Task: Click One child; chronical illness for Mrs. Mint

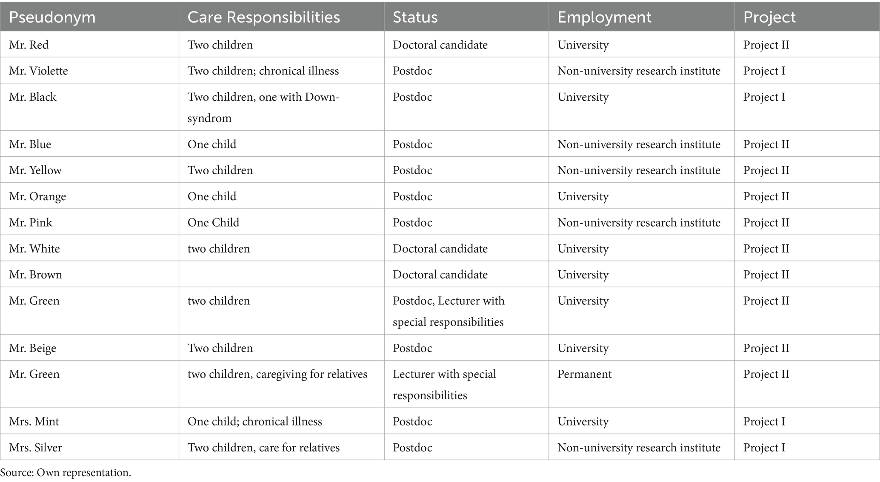Action: [254, 421]
